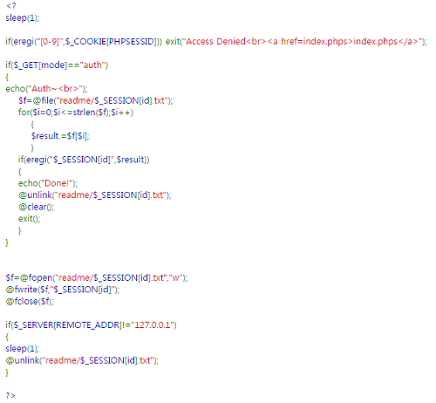Click the opening "<?" PHP tag
Image resolution: width=436 pixels, height=403 pixels.
(x=10, y=6)
